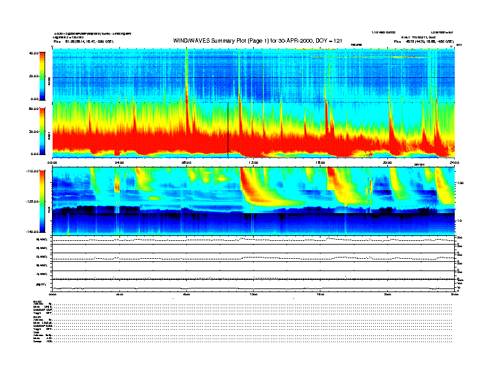Viewport: 490px width, 378px height.
Task: Click the 100 label on TNR right axis
Action: (461, 183)
